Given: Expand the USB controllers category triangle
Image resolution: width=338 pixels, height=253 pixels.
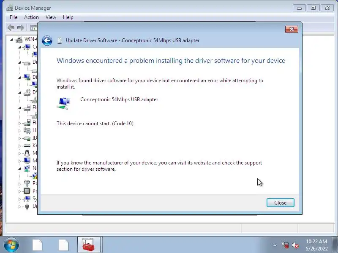Looking at the screenshot, I should tap(19, 207).
